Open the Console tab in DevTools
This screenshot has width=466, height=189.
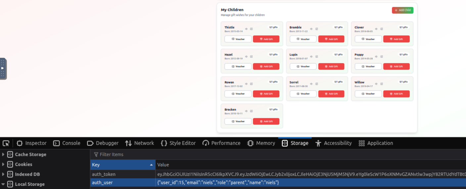pos(67,143)
